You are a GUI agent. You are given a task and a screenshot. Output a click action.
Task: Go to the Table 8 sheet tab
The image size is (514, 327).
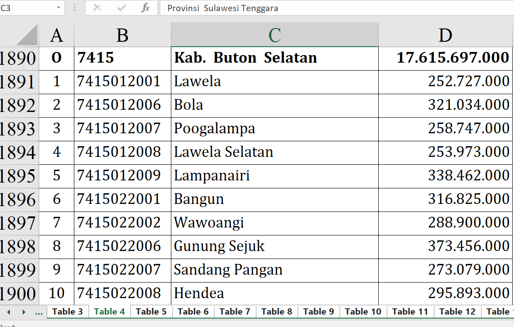[277, 312]
